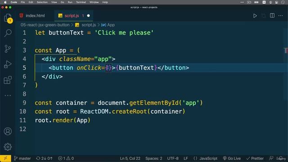Click the 'Click me please' string

coord(124,33)
